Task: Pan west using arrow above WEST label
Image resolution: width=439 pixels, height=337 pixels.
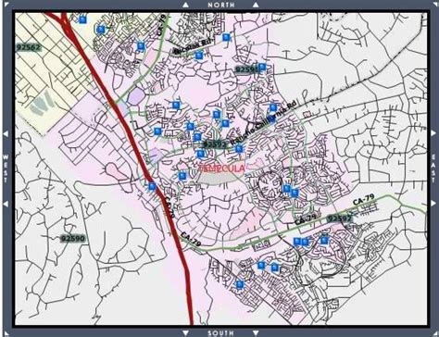Action: pos(6,134)
